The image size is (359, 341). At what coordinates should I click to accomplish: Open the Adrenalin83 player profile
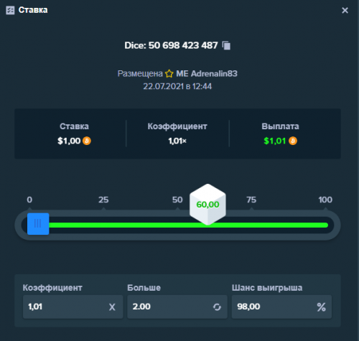pos(207,73)
